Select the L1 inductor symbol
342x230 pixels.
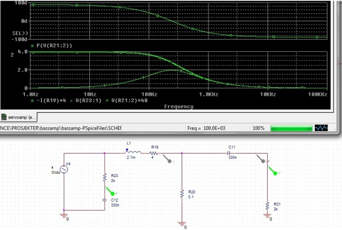tap(133, 152)
